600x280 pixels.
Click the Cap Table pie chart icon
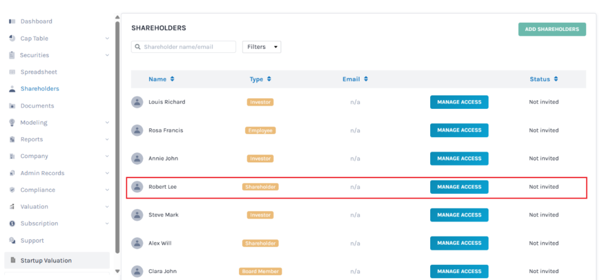12,39
